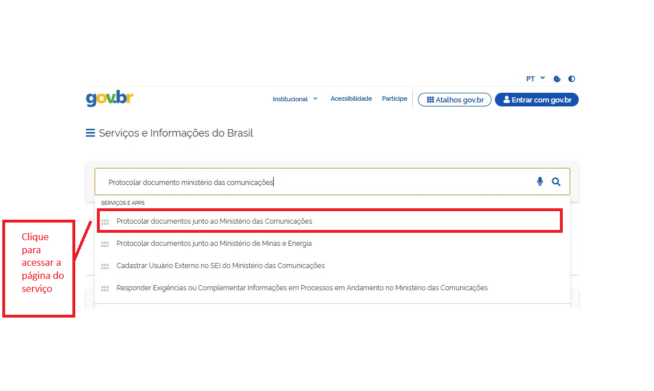Click grid icon beside Ministério das Comunicações protocolar result

[x=105, y=222]
